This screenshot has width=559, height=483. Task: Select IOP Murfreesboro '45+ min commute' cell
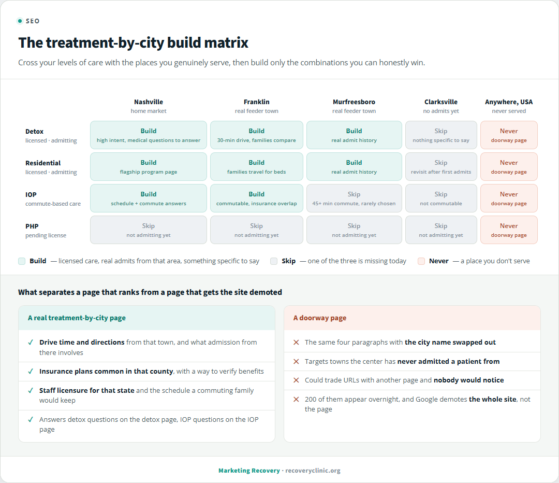(x=354, y=198)
